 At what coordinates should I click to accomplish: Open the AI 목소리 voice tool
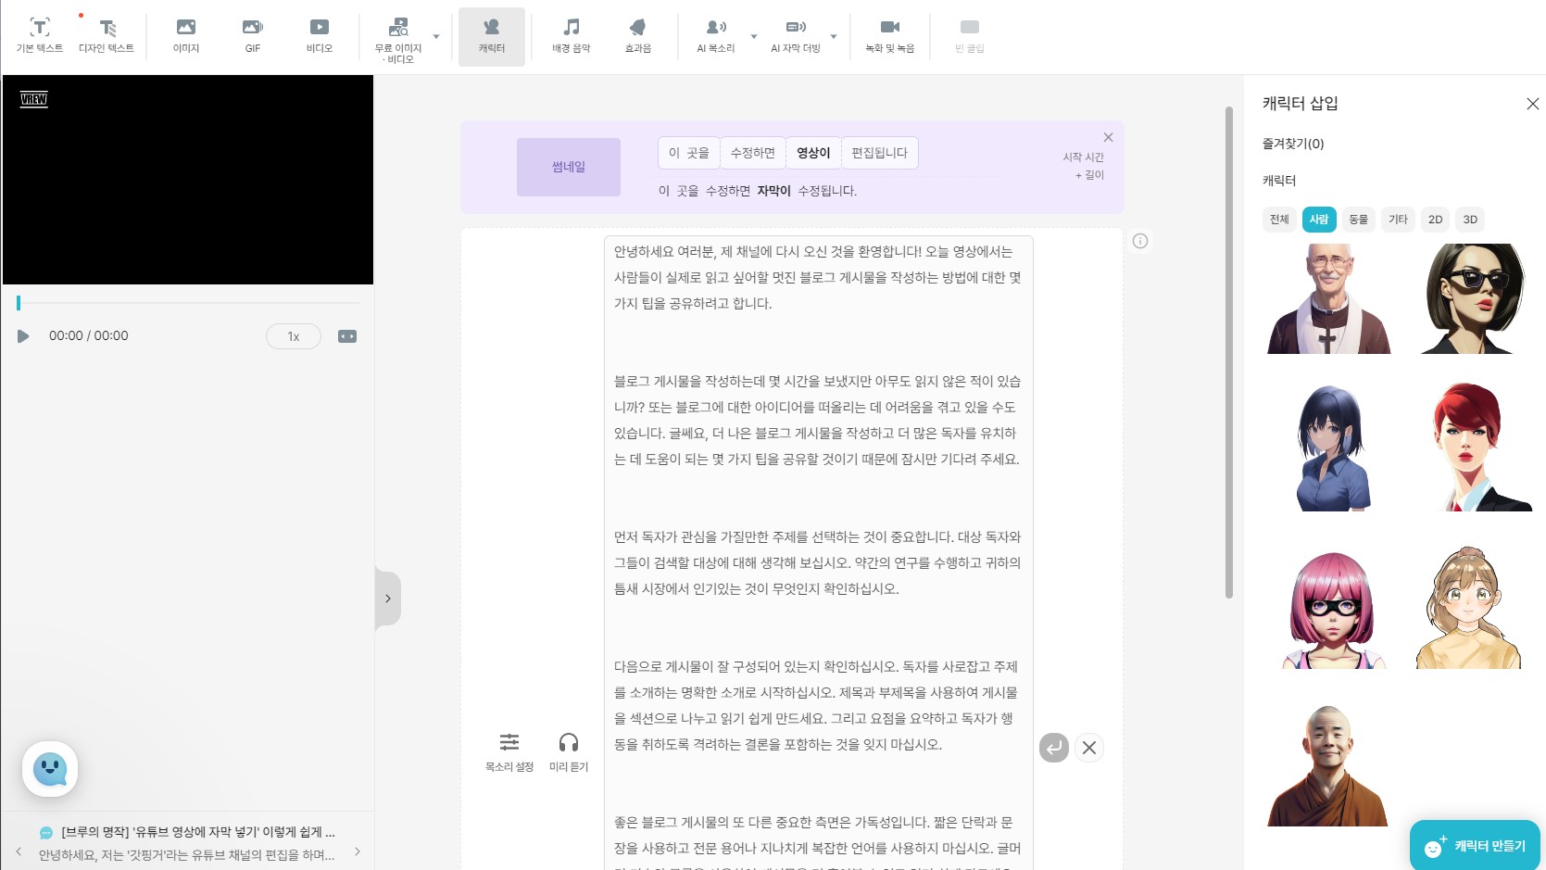[716, 36]
